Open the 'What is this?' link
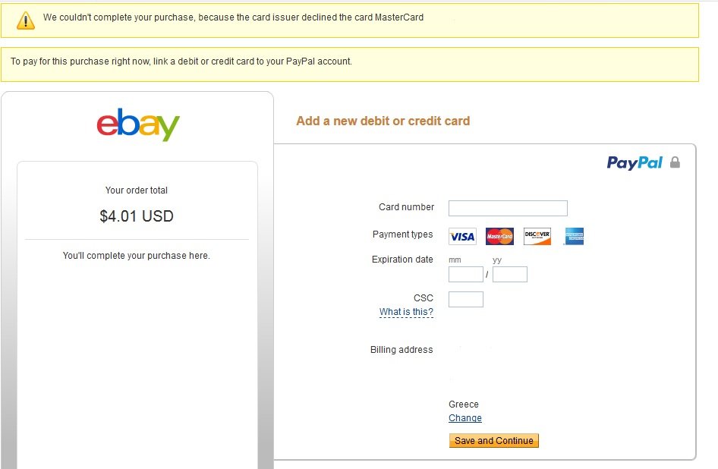Image resolution: width=718 pixels, height=469 pixels. click(406, 312)
